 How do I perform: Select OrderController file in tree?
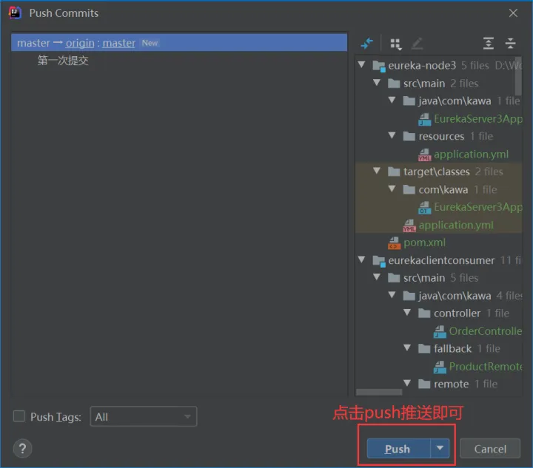point(486,331)
